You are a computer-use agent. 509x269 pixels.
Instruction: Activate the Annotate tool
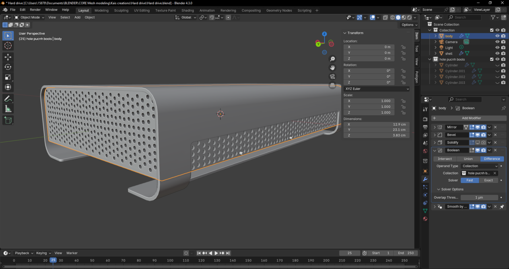tap(8, 99)
